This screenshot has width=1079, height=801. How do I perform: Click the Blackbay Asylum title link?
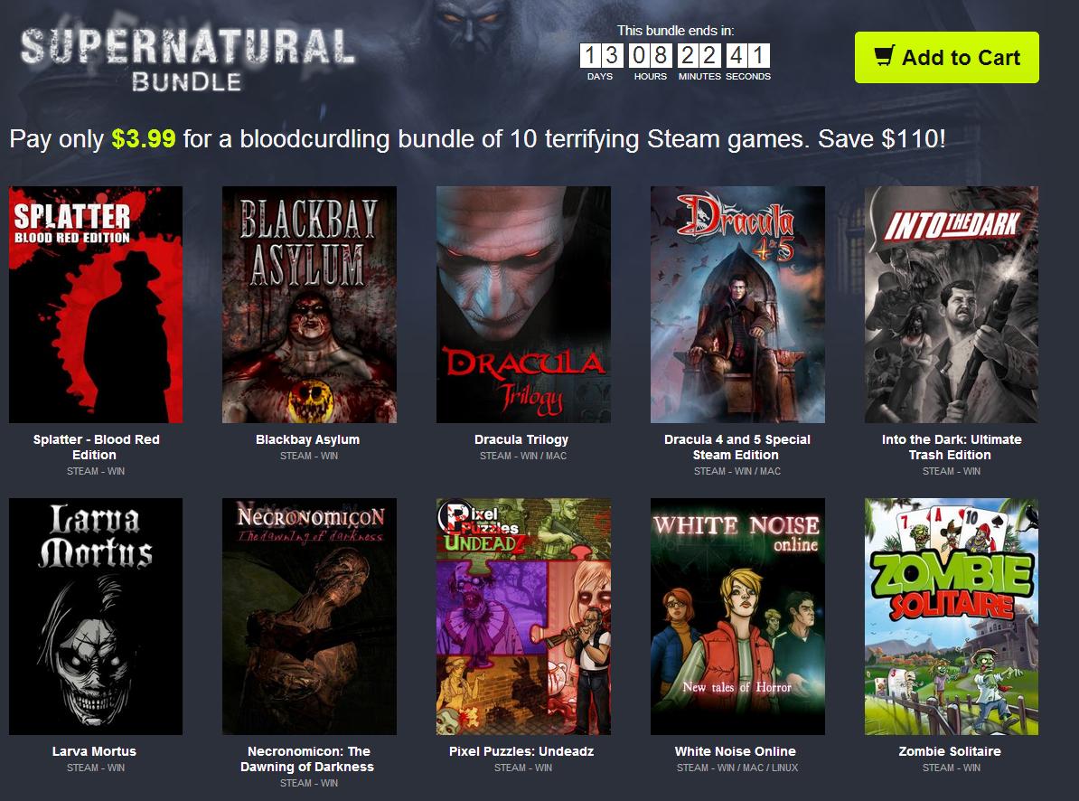click(307, 439)
